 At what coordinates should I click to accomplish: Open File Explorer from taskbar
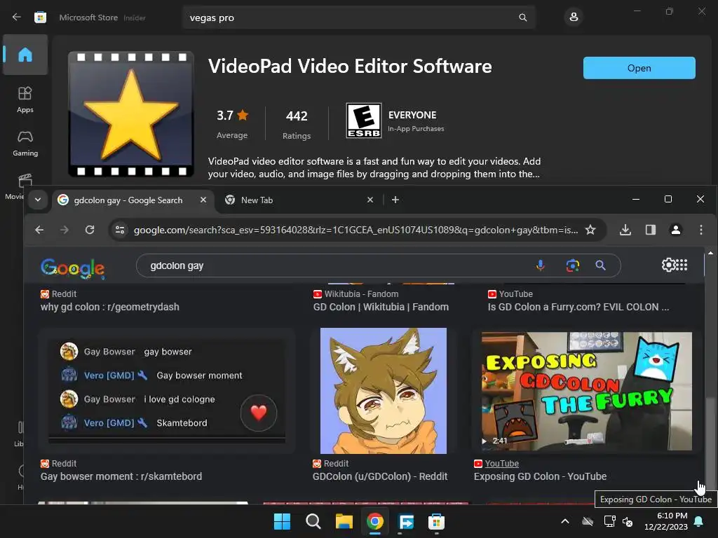point(344,521)
